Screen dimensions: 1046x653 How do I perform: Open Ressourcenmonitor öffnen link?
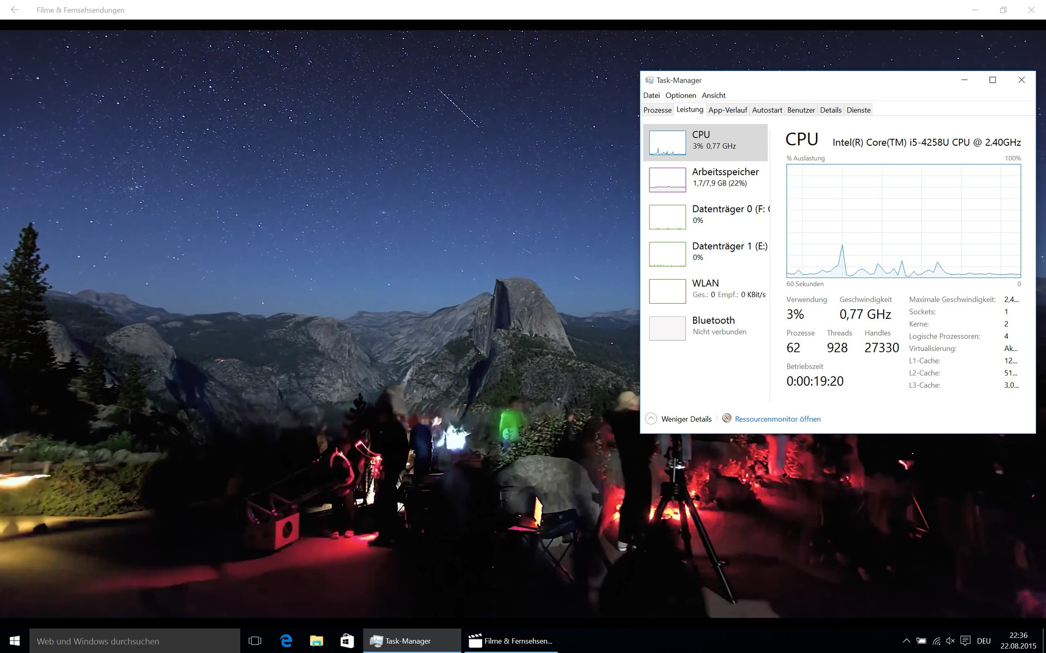coord(777,419)
